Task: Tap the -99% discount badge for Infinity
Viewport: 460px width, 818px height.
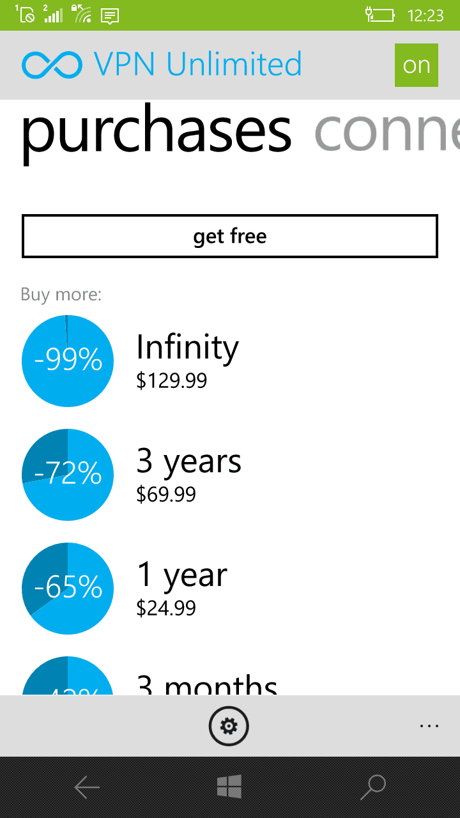Action: tap(67, 360)
